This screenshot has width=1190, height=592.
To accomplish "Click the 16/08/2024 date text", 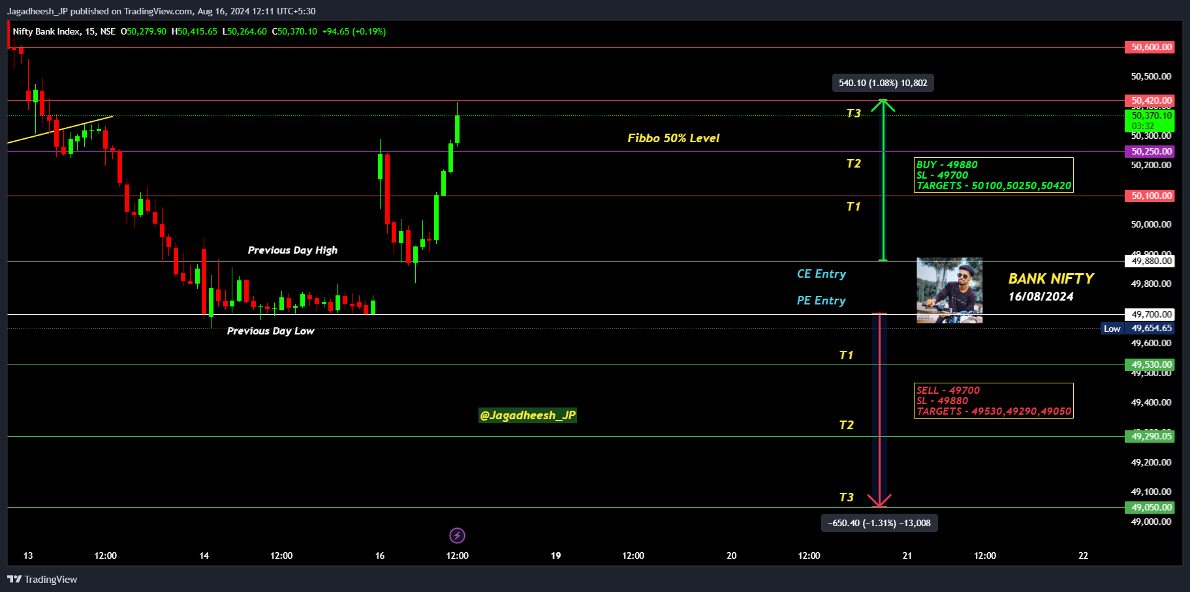I will 1041,297.
